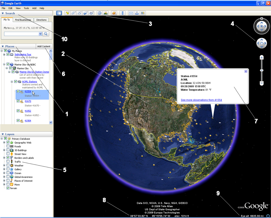Expand the Ocean layer node
The width and height of the screenshot is (271, 218).
pyautogui.click(x=4, y=173)
